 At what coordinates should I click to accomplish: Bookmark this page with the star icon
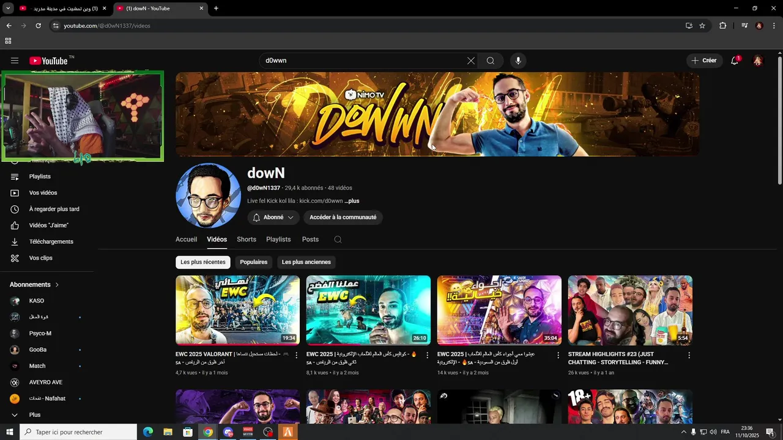click(702, 26)
